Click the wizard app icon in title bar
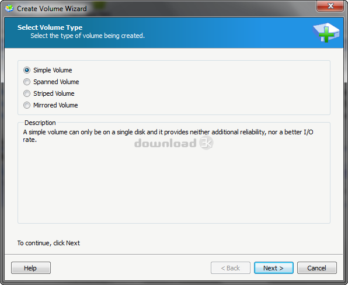348x285 pixels. (9, 8)
